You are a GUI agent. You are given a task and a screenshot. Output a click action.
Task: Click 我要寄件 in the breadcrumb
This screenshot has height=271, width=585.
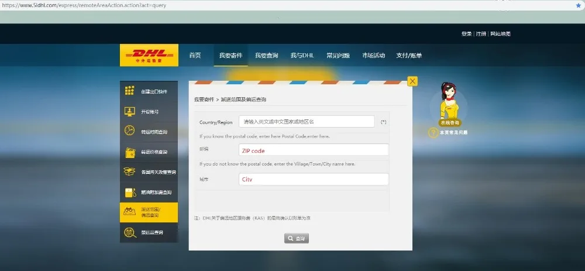(x=204, y=100)
